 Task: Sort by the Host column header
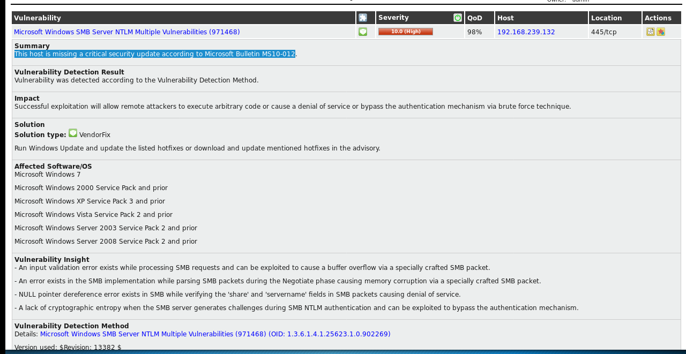(x=505, y=18)
